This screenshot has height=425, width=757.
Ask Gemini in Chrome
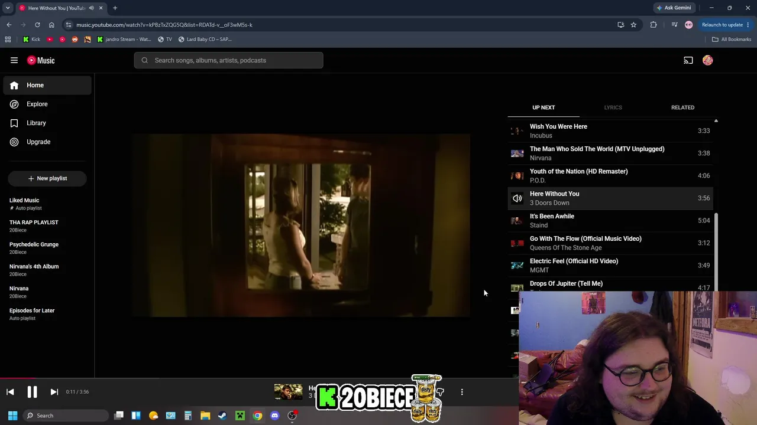[x=674, y=8]
